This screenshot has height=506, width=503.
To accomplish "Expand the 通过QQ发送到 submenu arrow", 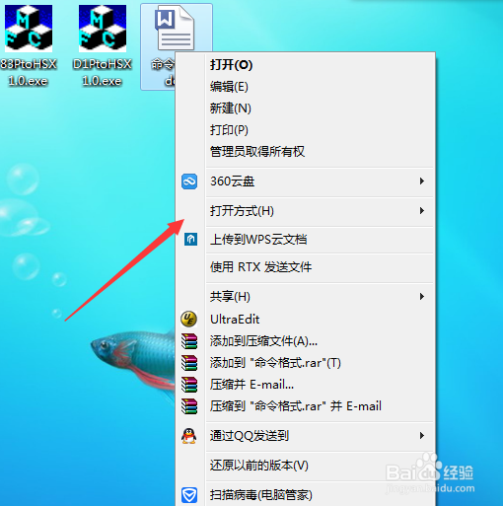I will point(422,436).
